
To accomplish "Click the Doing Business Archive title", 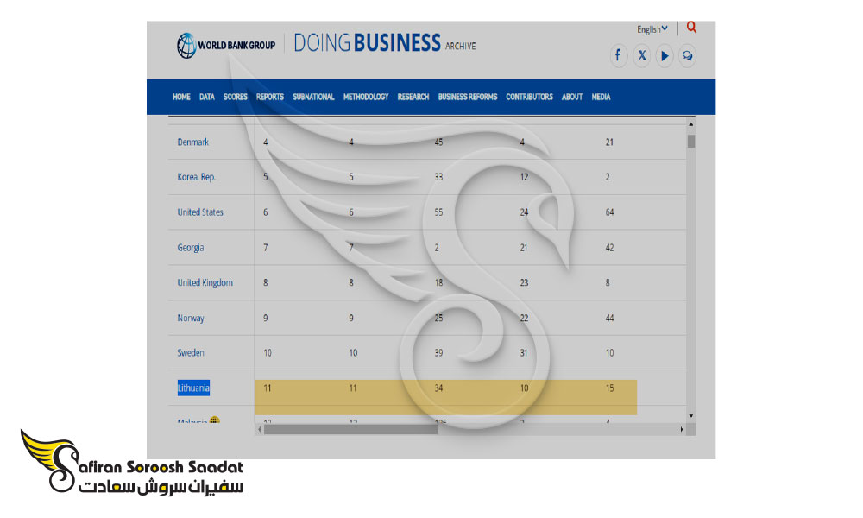I will coord(384,43).
